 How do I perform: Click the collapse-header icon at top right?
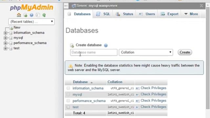201,6
